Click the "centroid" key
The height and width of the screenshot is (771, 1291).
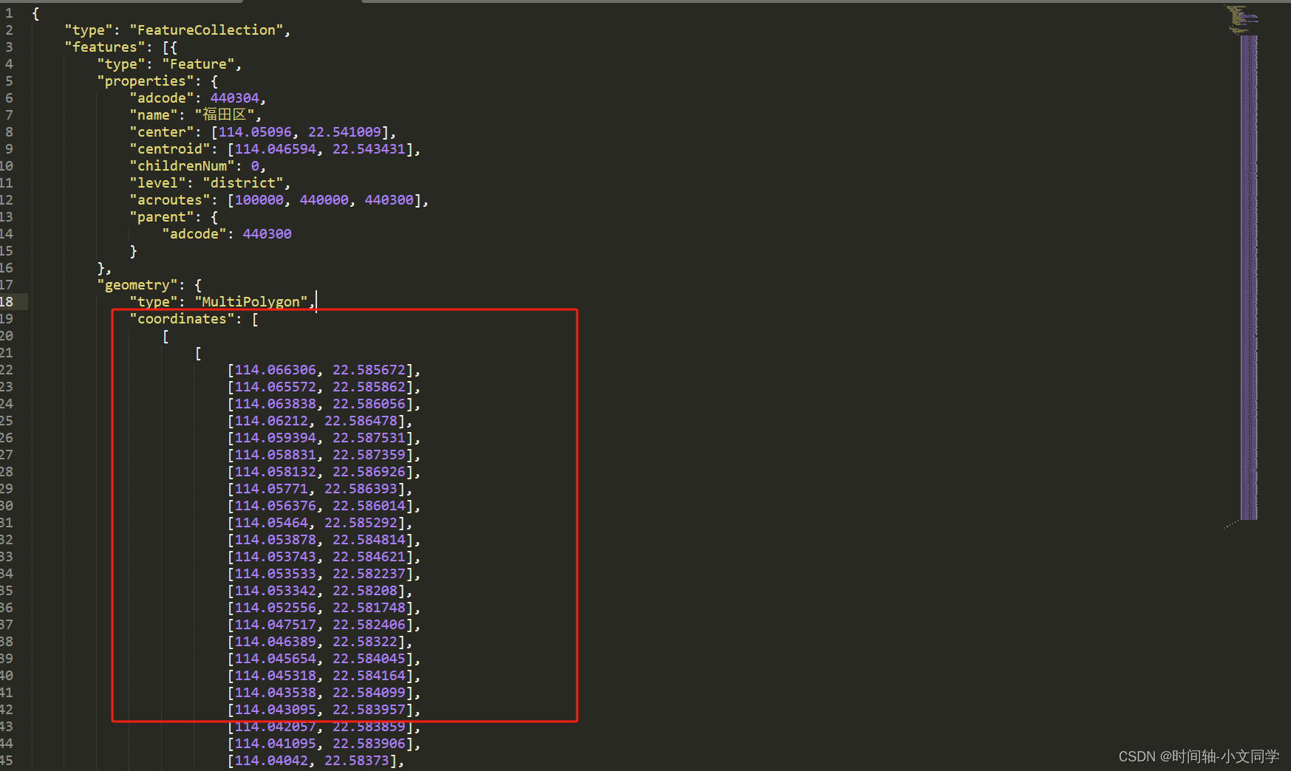[169, 149]
